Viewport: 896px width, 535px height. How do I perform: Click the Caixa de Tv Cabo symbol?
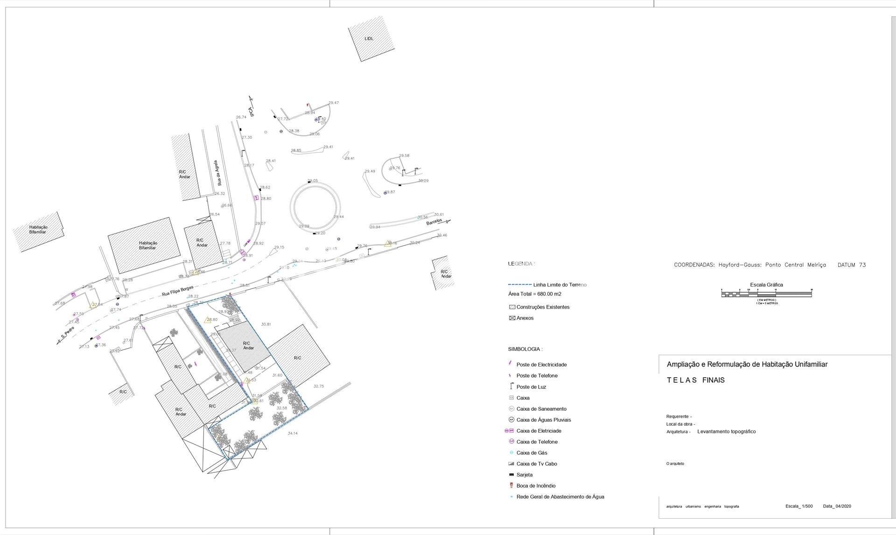click(x=511, y=464)
